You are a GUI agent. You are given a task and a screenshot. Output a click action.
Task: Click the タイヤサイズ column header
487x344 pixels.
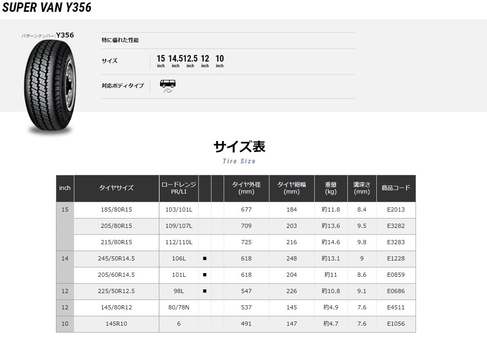pos(116,188)
